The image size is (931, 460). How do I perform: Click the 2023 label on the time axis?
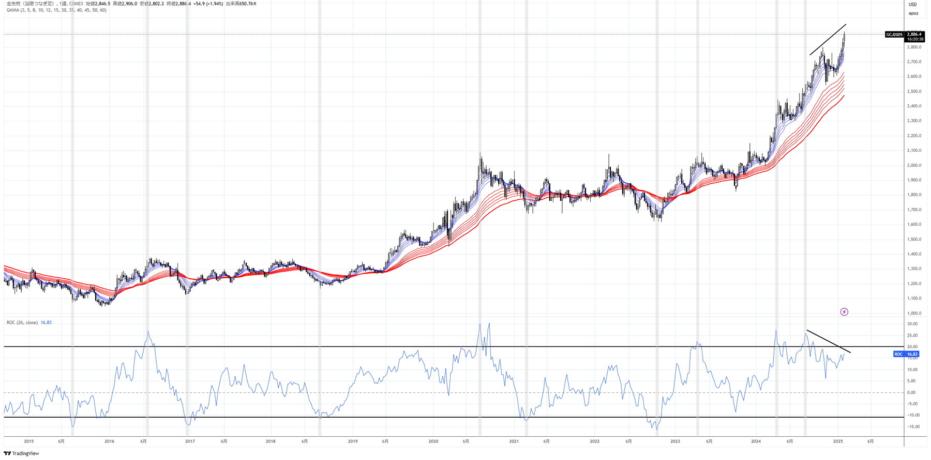675,441
